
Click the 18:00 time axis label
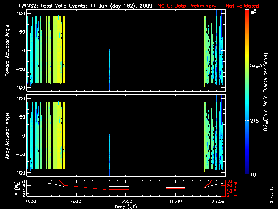[x=175, y=201]
